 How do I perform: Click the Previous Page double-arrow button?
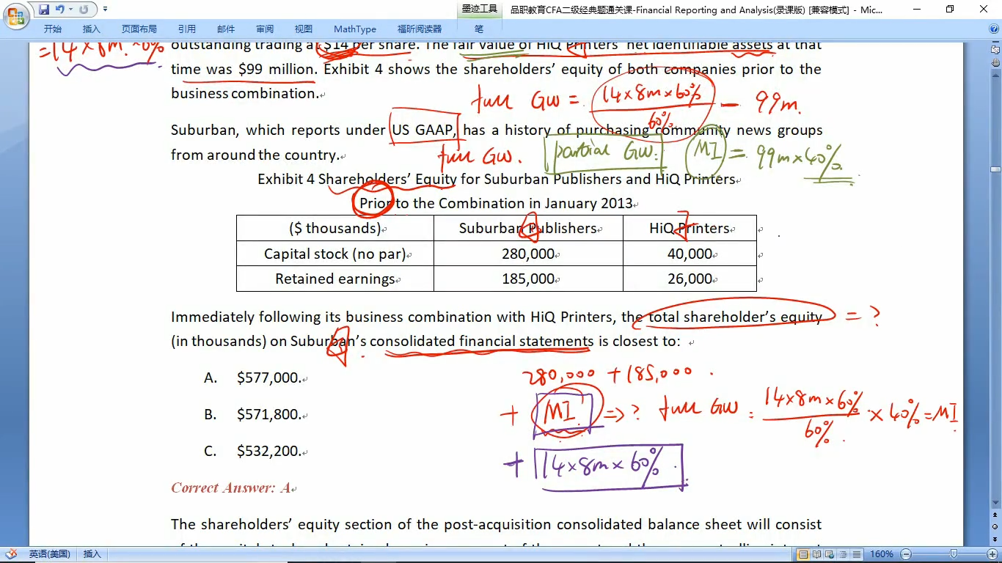(x=995, y=516)
